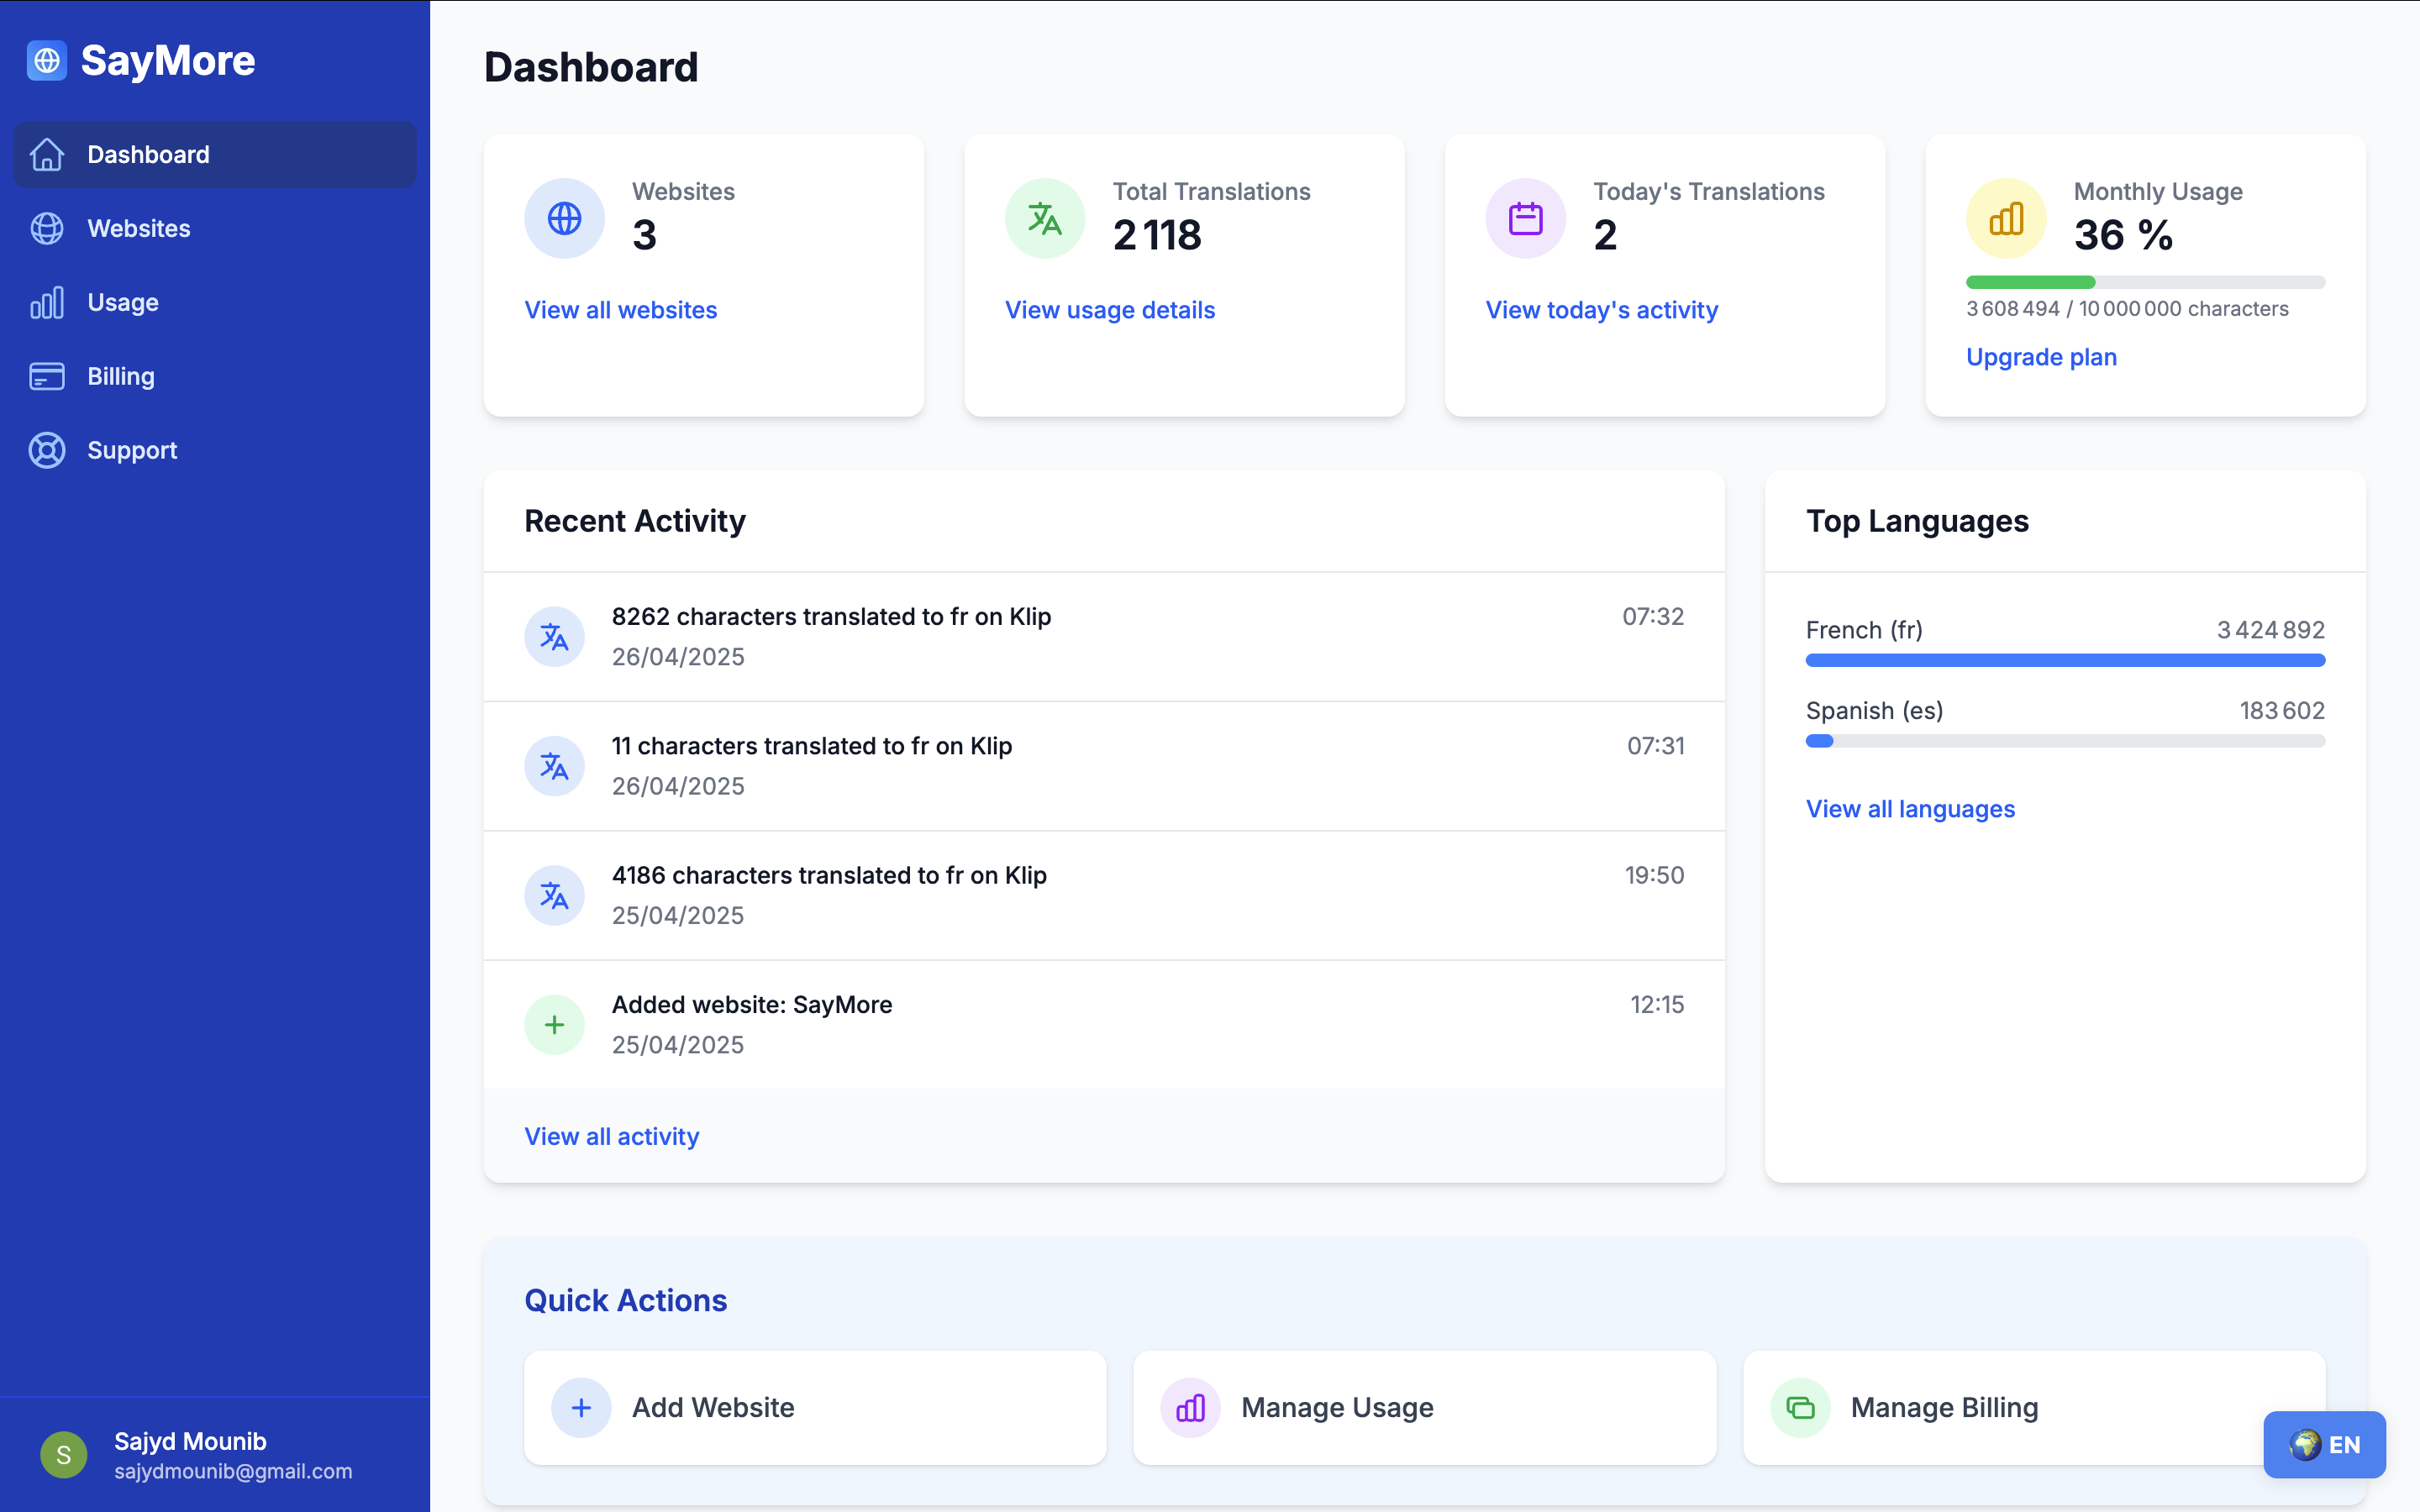Open the EN language switcher
The height and width of the screenshot is (1512, 2420).
[2324, 1444]
